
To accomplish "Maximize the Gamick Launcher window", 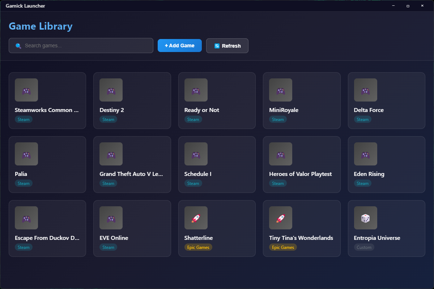I will [408, 6].
